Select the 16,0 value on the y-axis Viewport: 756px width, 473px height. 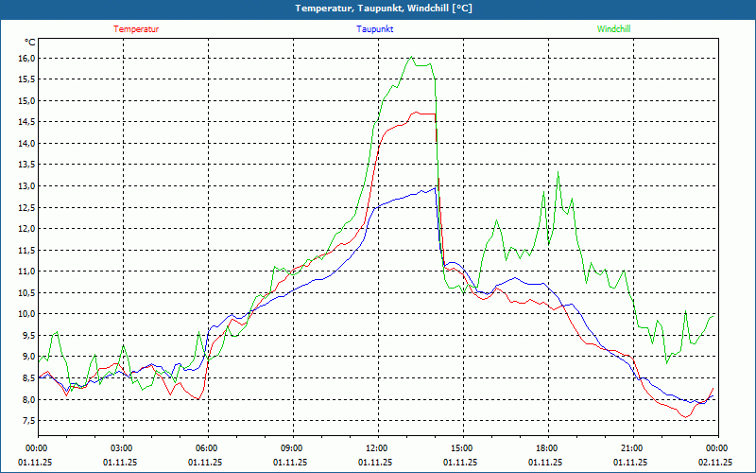pyautogui.click(x=26, y=59)
